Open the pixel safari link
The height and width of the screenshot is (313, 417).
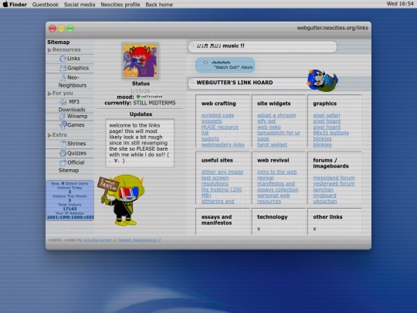pos(327,115)
